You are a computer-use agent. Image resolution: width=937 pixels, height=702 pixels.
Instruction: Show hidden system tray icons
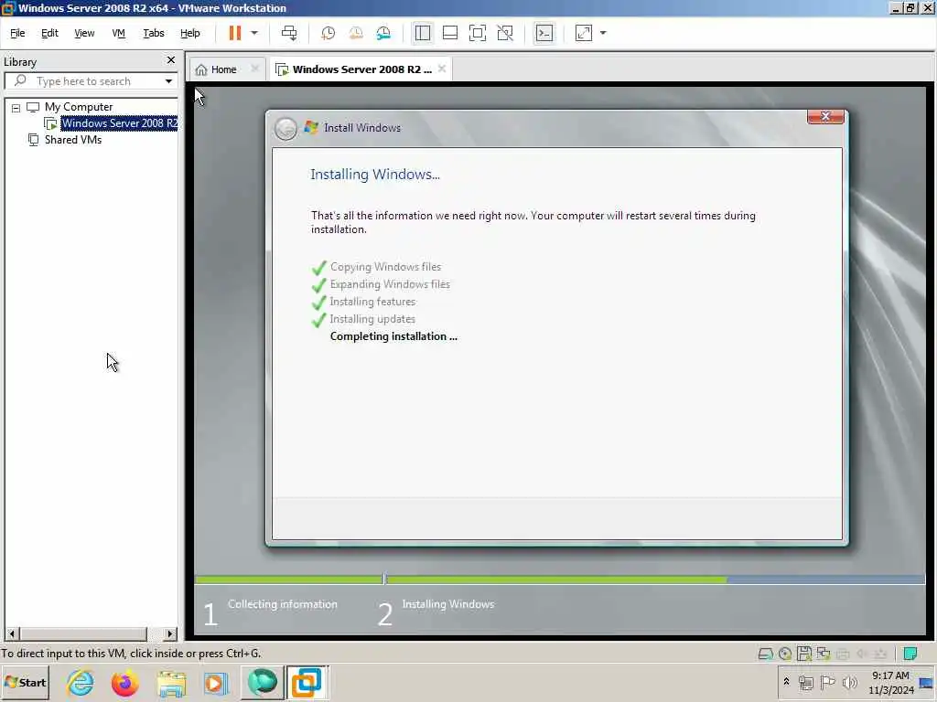click(x=786, y=682)
